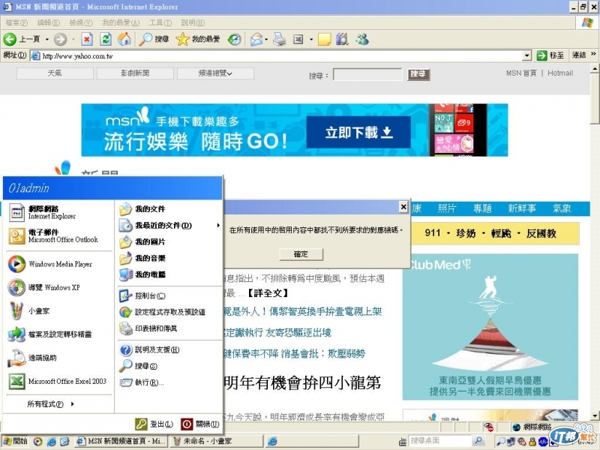This screenshot has height=450, width=600.
Task: Open the View (檢視) menu
Action: tap(81, 22)
